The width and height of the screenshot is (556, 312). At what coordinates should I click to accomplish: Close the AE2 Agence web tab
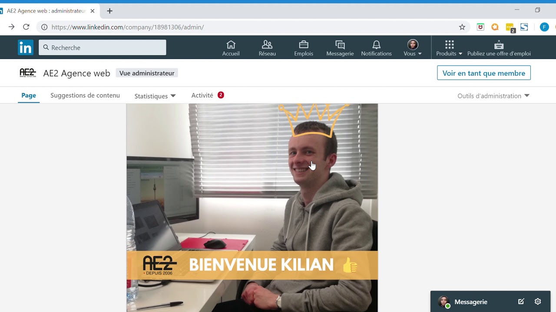pyautogui.click(x=92, y=11)
